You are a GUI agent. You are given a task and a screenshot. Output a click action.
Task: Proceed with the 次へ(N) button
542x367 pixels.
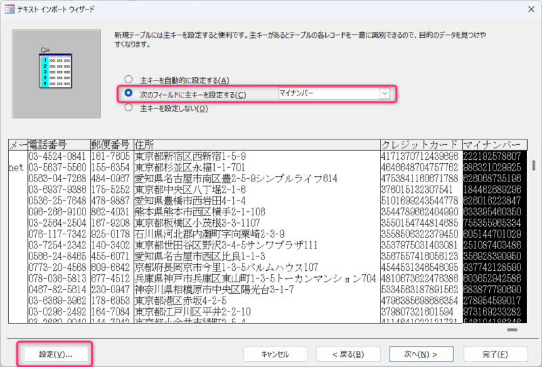(421, 354)
